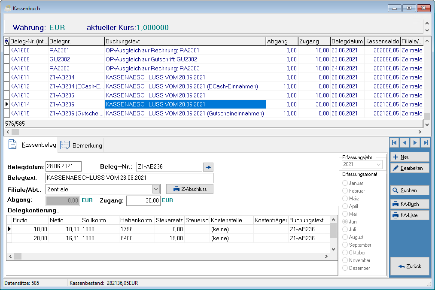The width and height of the screenshot is (435, 290).
Task: Click main table horizontal scroll right arrow
Action: (x=420, y=132)
